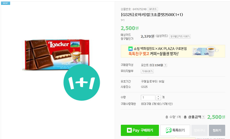Open 자세히보기 for 무이자할부
230x139 pixels.
point(147,71)
